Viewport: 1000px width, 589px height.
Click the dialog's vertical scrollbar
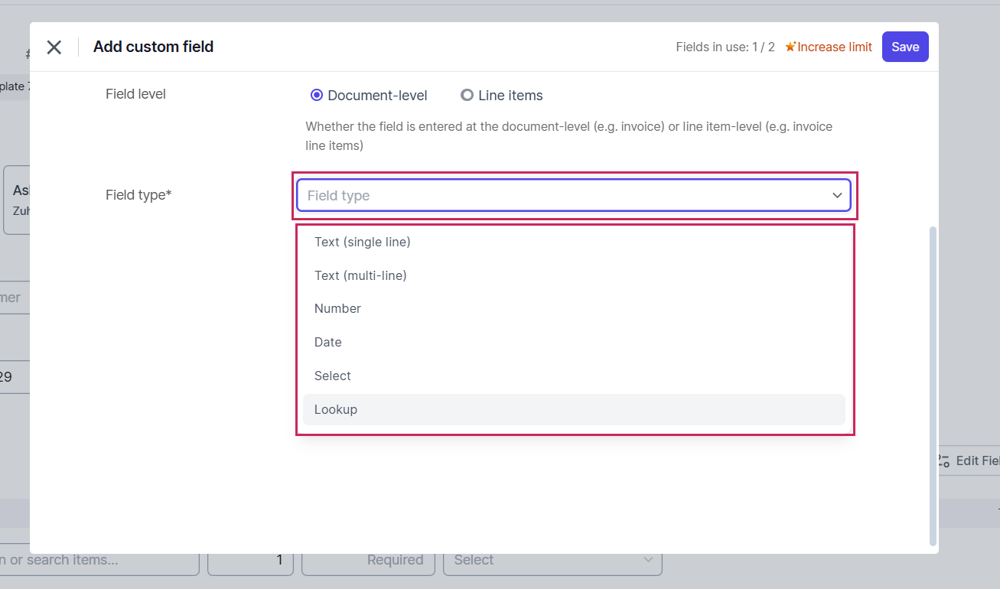(x=932, y=382)
